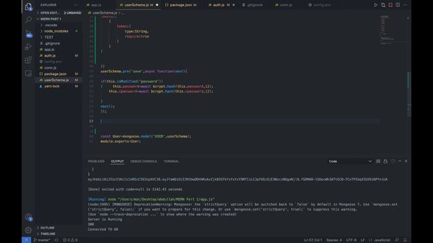Click the editor minimap preview
Viewport: 433px width, 243px height.
[x=392, y=30]
